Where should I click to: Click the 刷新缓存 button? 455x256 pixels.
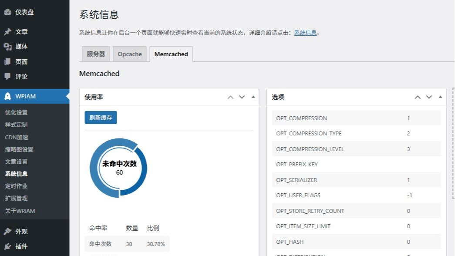(100, 118)
